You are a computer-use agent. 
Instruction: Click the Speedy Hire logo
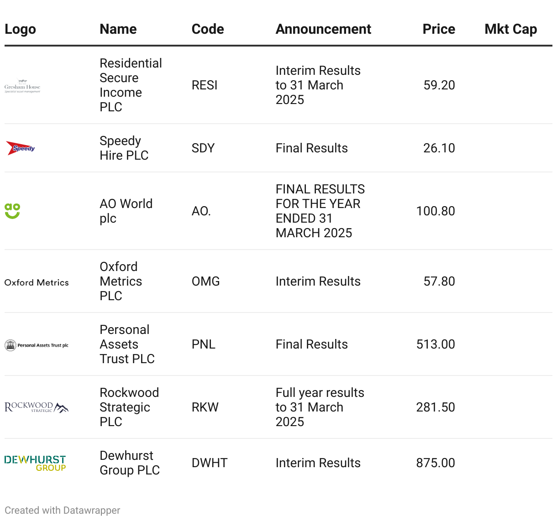(x=21, y=148)
